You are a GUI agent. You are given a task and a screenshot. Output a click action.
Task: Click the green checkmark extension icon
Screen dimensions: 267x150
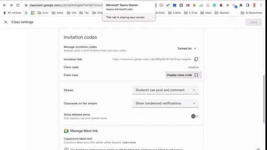point(168,5)
